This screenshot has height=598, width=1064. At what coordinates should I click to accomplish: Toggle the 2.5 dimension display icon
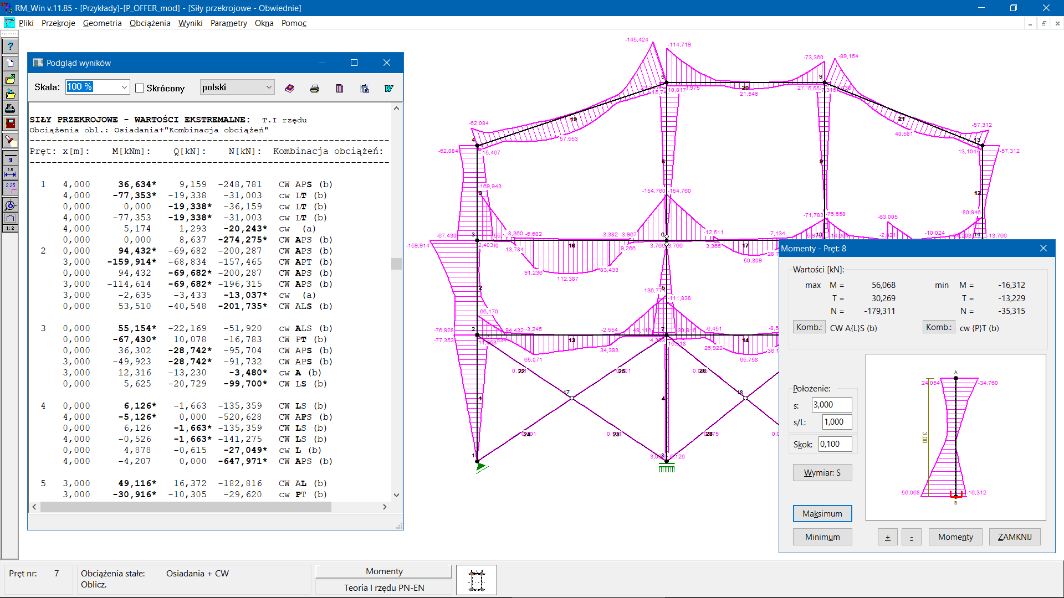pos(10,173)
